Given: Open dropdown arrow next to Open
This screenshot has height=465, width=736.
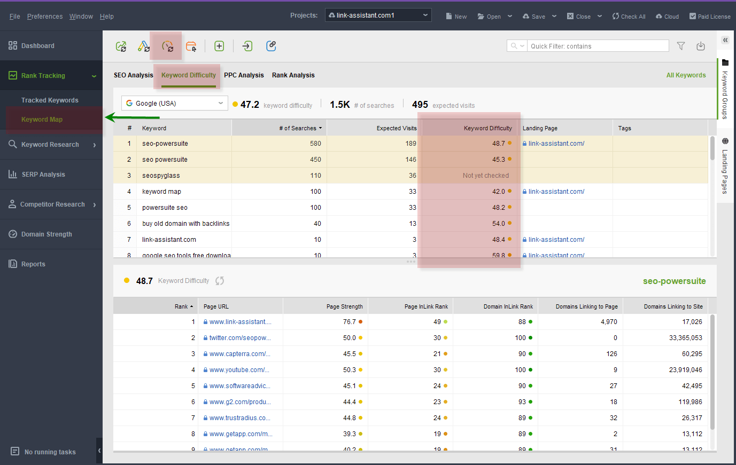Looking at the screenshot, I should pos(510,16).
